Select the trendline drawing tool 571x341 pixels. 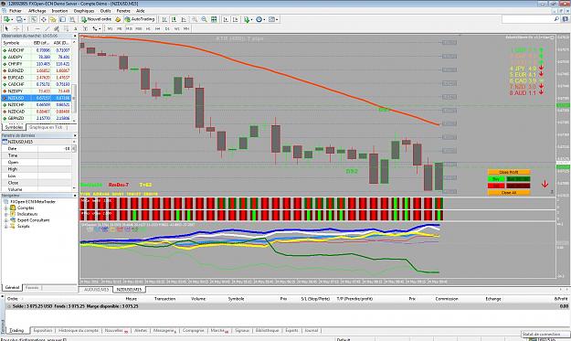click(47, 28)
